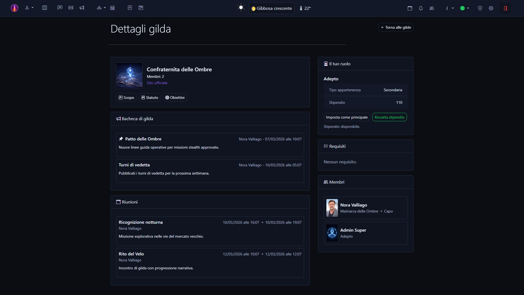Open the megaphone announcements icon in navbar
This screenshot has height=295, width=524.
82,8
